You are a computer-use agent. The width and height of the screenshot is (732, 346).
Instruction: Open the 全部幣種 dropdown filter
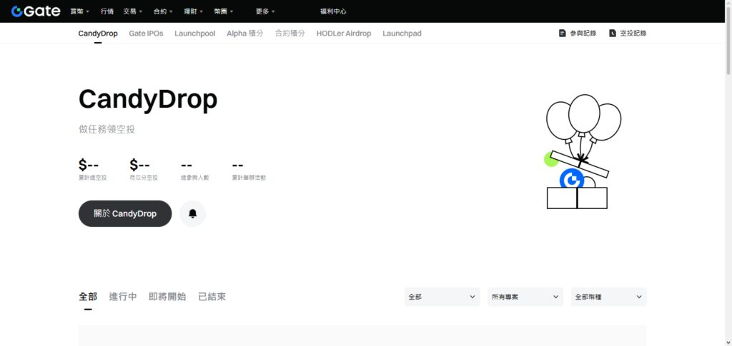[x=609, y=297]
